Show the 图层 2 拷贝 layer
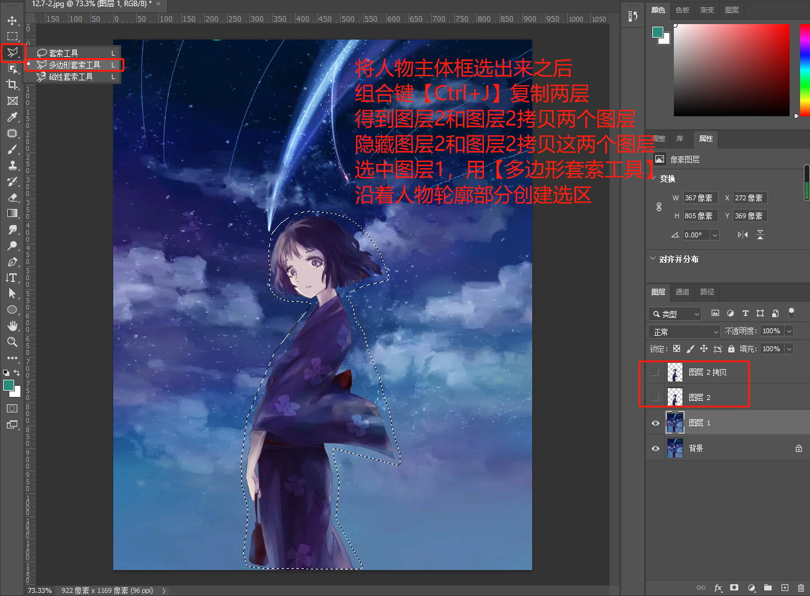The height and width of the screenshot is (596, 810). coord(655,372)
